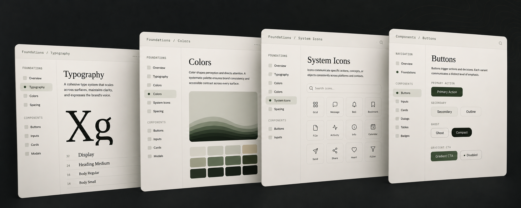The image size is (521, 208).
Task: Click the Display type scale row
Action: coord(103,155)
